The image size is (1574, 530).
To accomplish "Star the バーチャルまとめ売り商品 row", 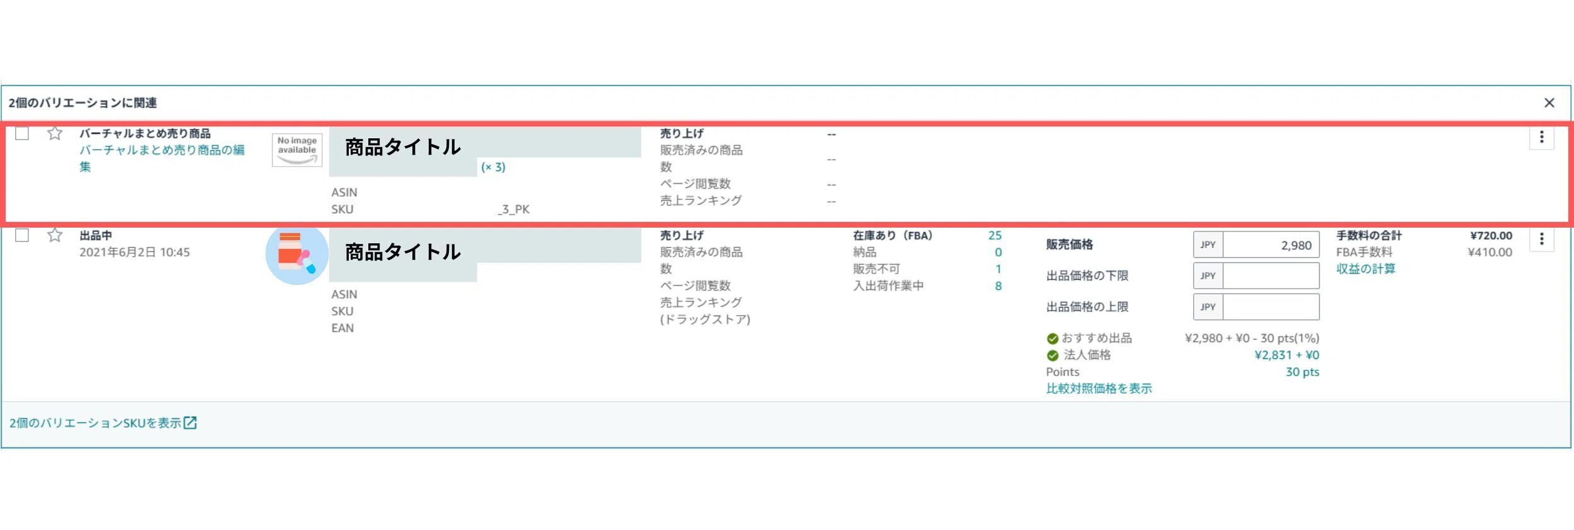I will (55, 133).
